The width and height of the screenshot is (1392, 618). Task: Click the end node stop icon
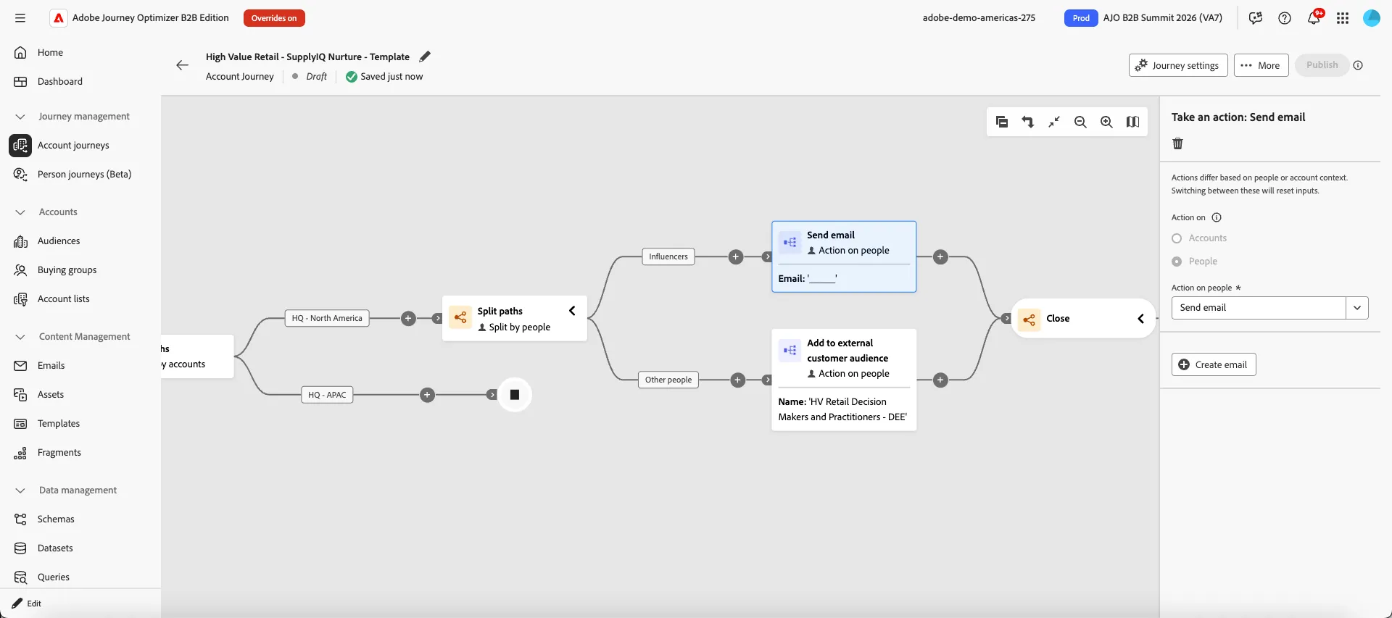click(515, 395)
